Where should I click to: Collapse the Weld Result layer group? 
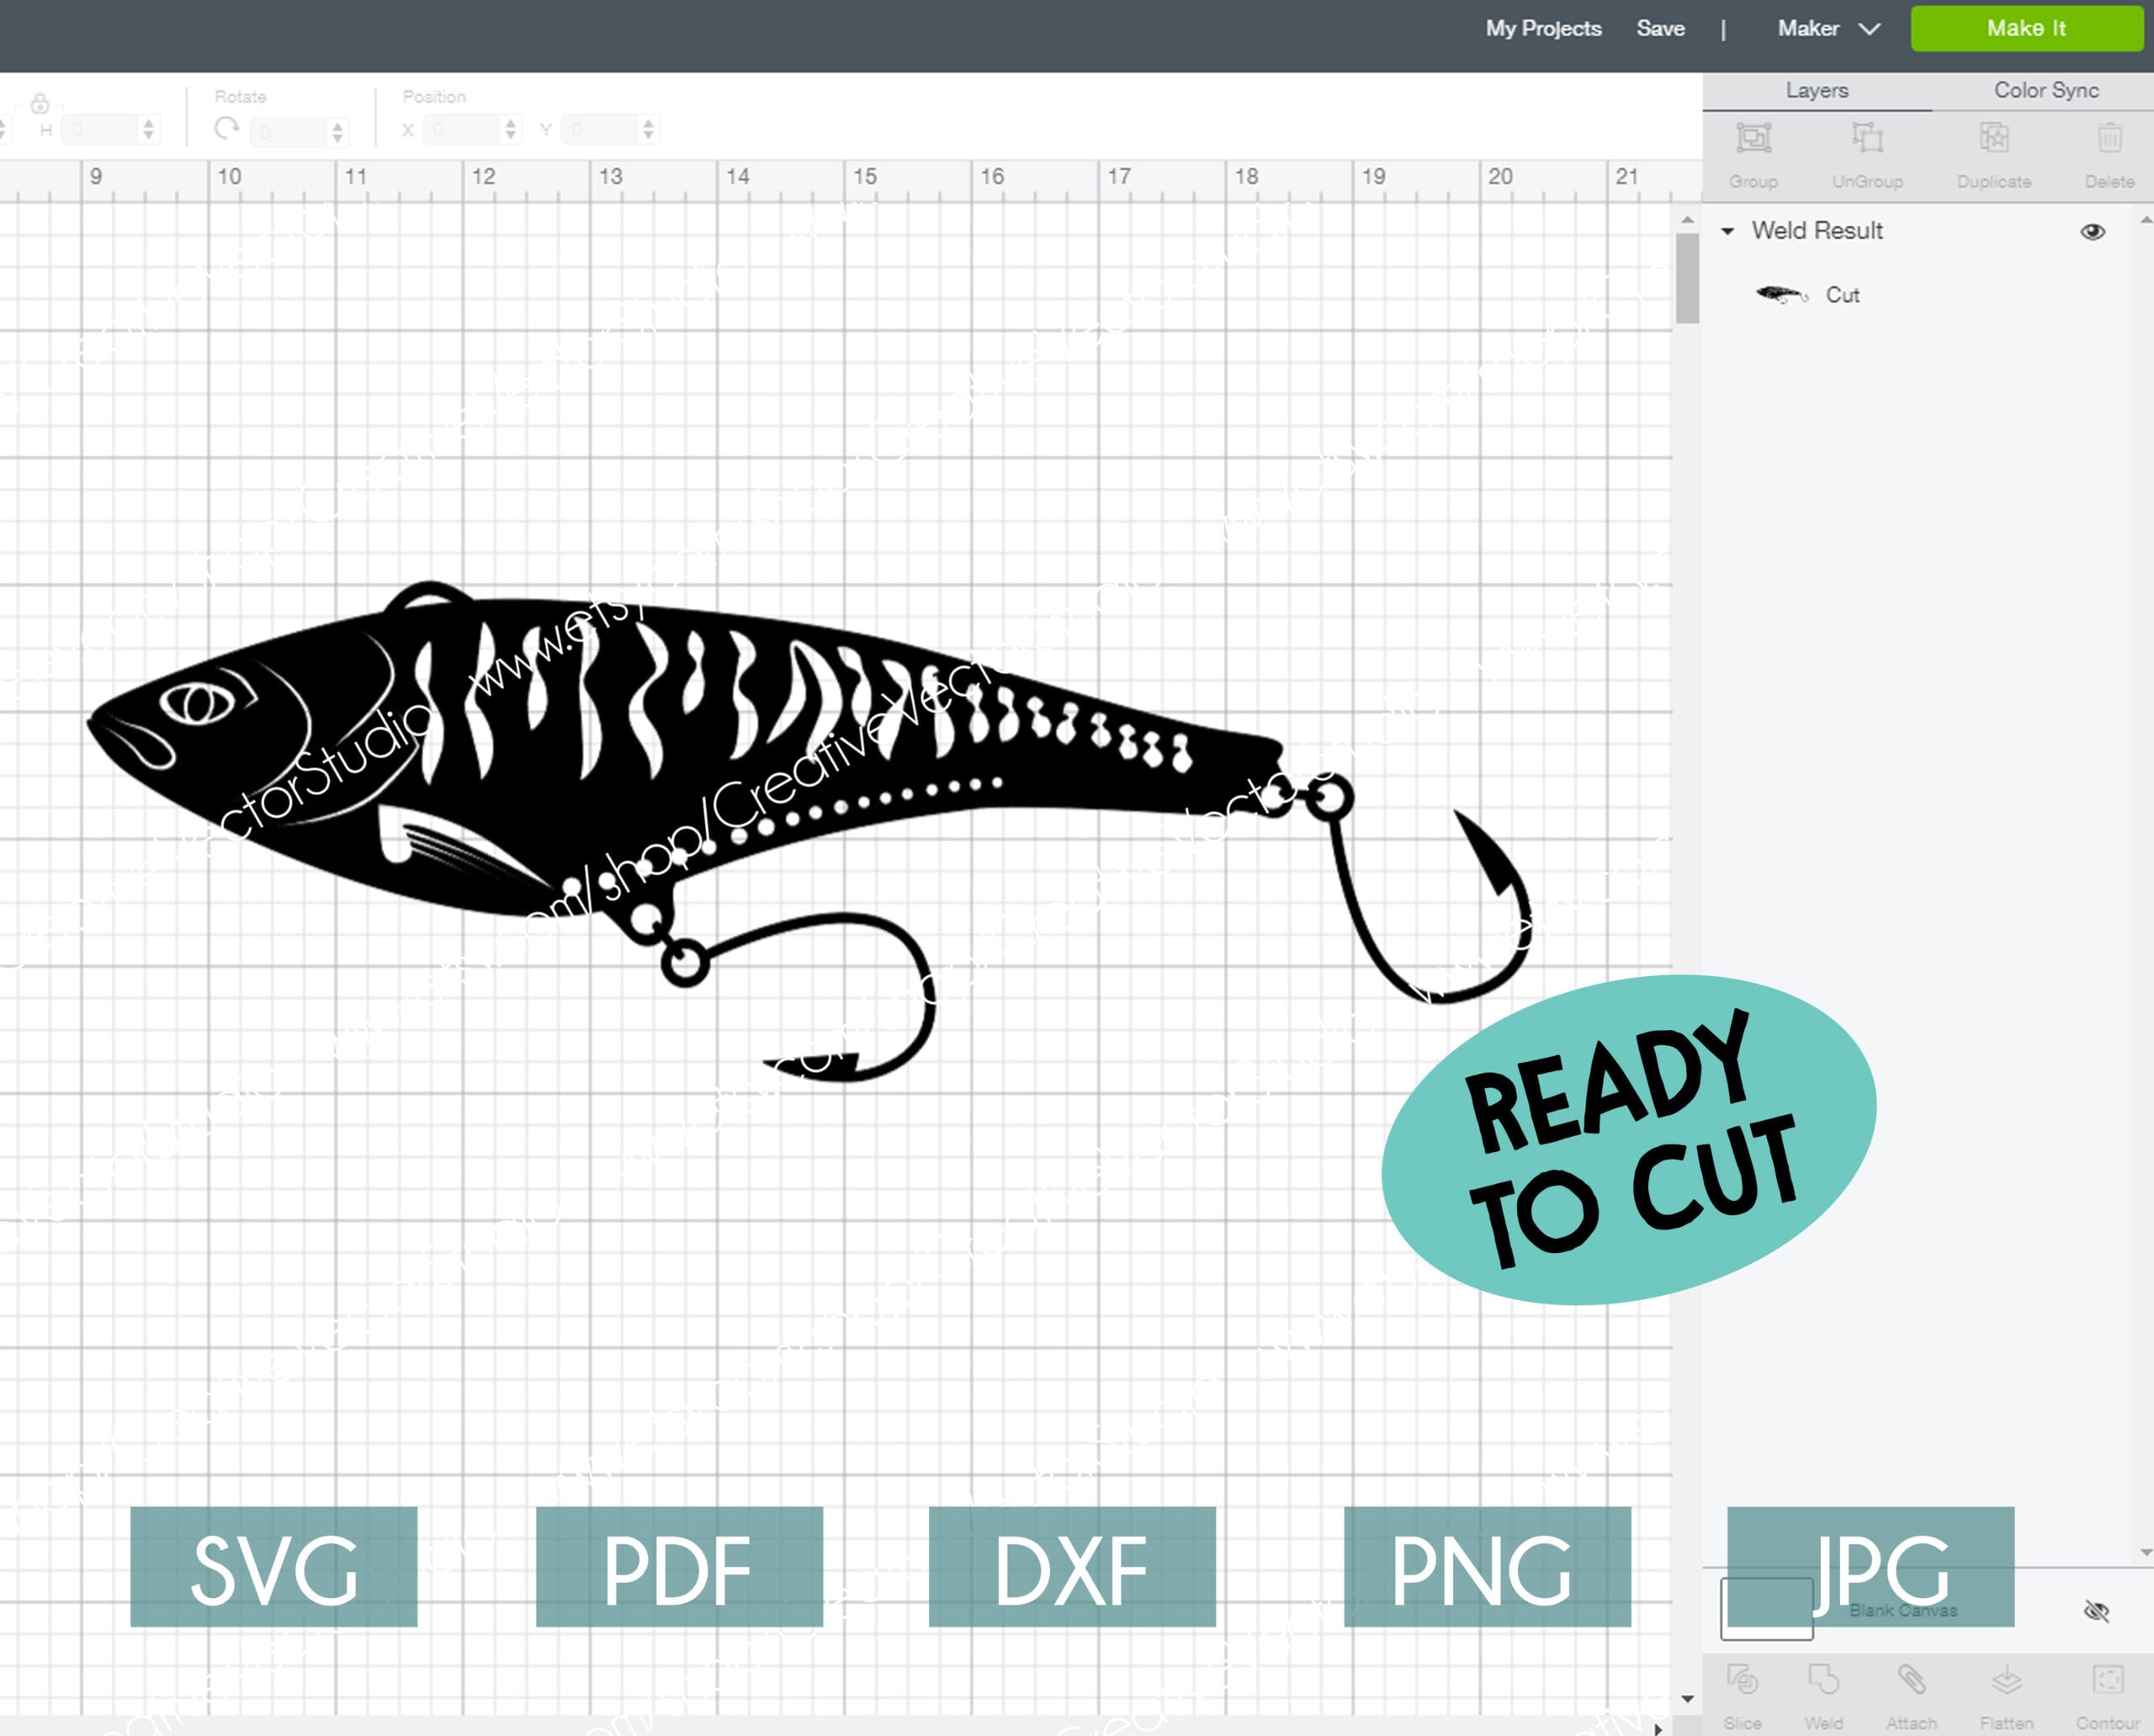pos(1727,231)
